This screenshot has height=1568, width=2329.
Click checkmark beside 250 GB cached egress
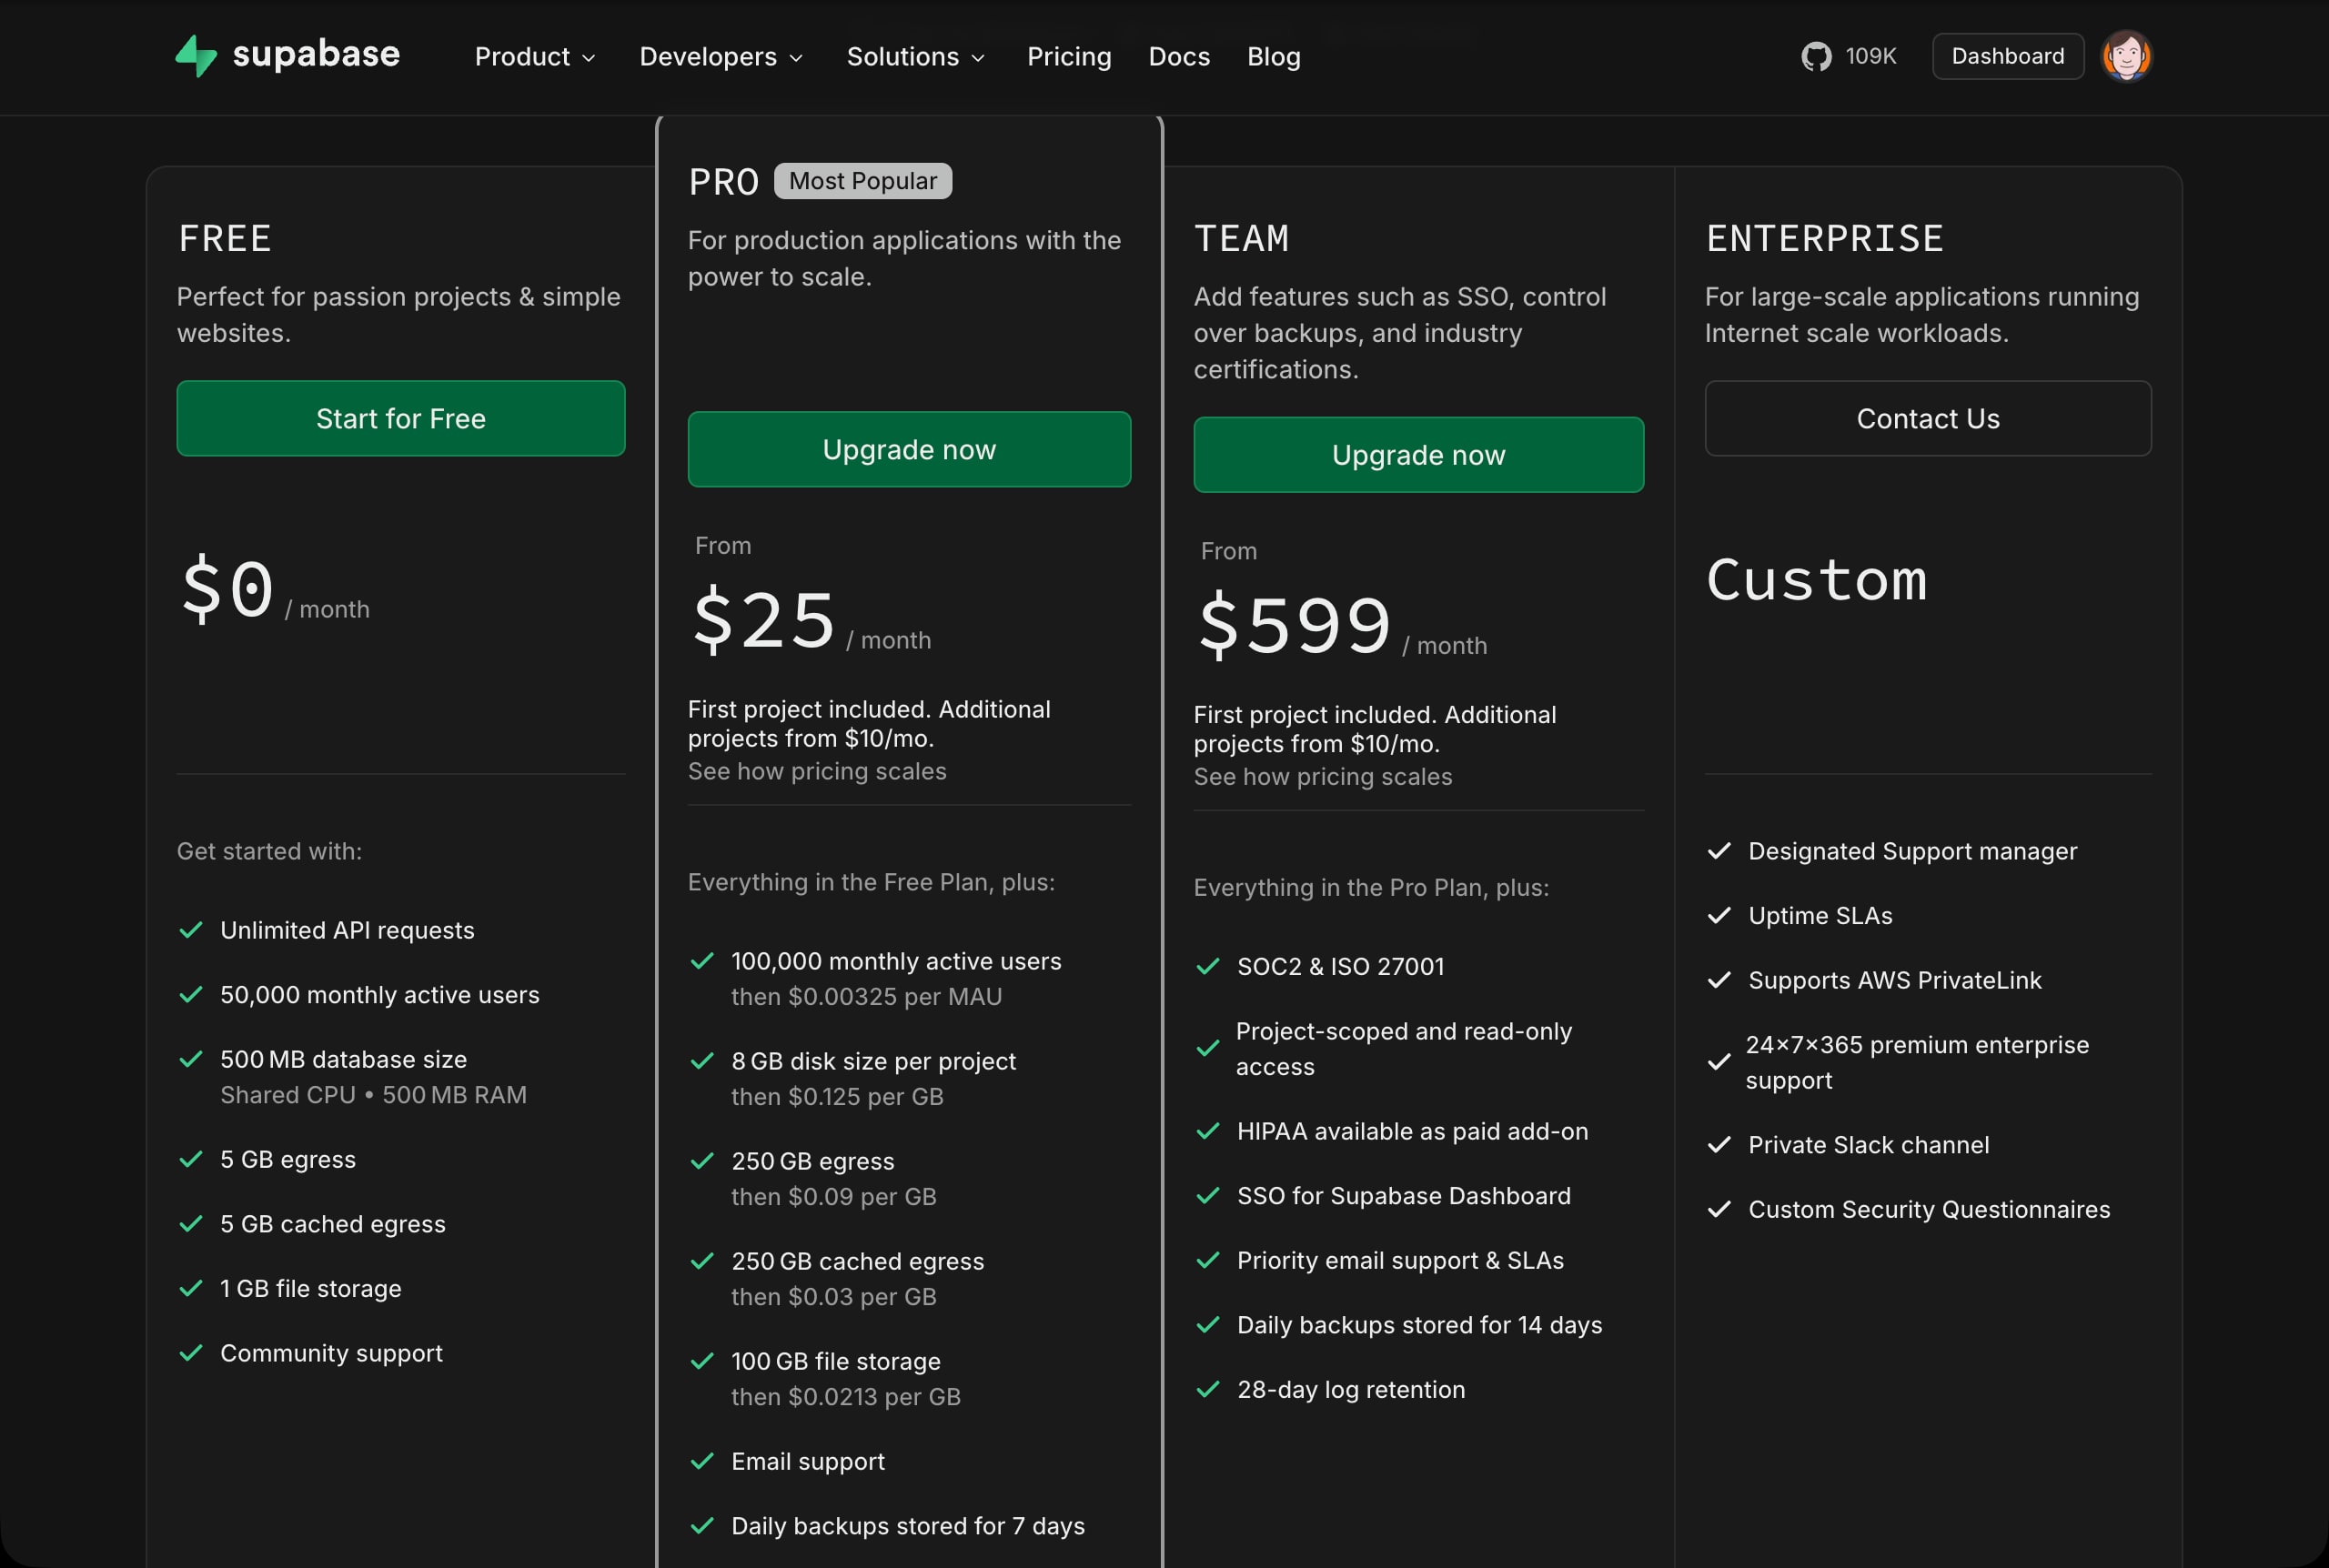click(702, 1261)
